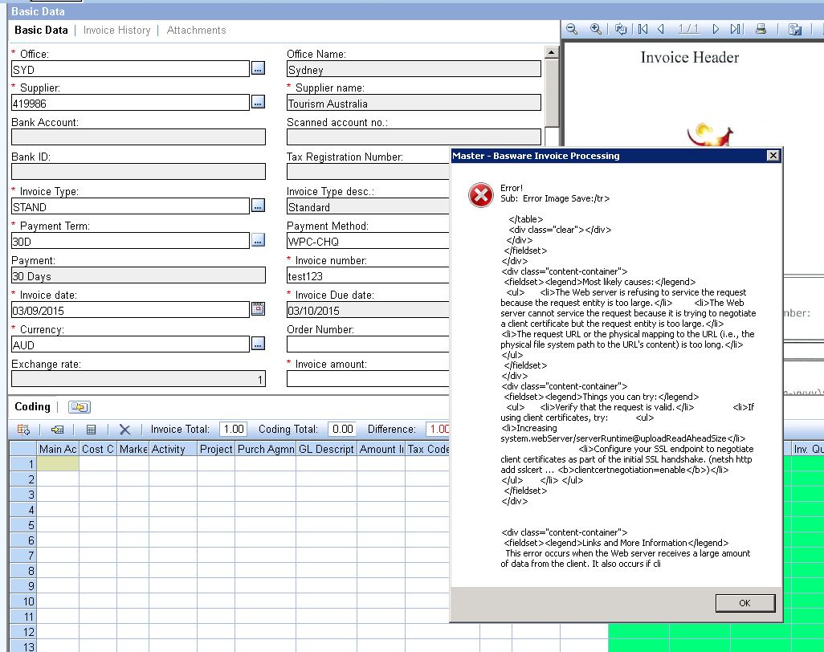Open Supplier lookup browse button
Screen dimensions: 824x652
point(258,102)
